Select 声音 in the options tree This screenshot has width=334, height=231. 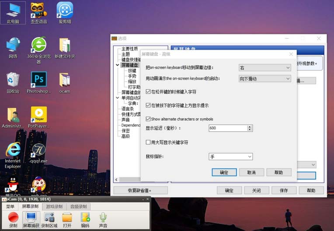[125, 120]
